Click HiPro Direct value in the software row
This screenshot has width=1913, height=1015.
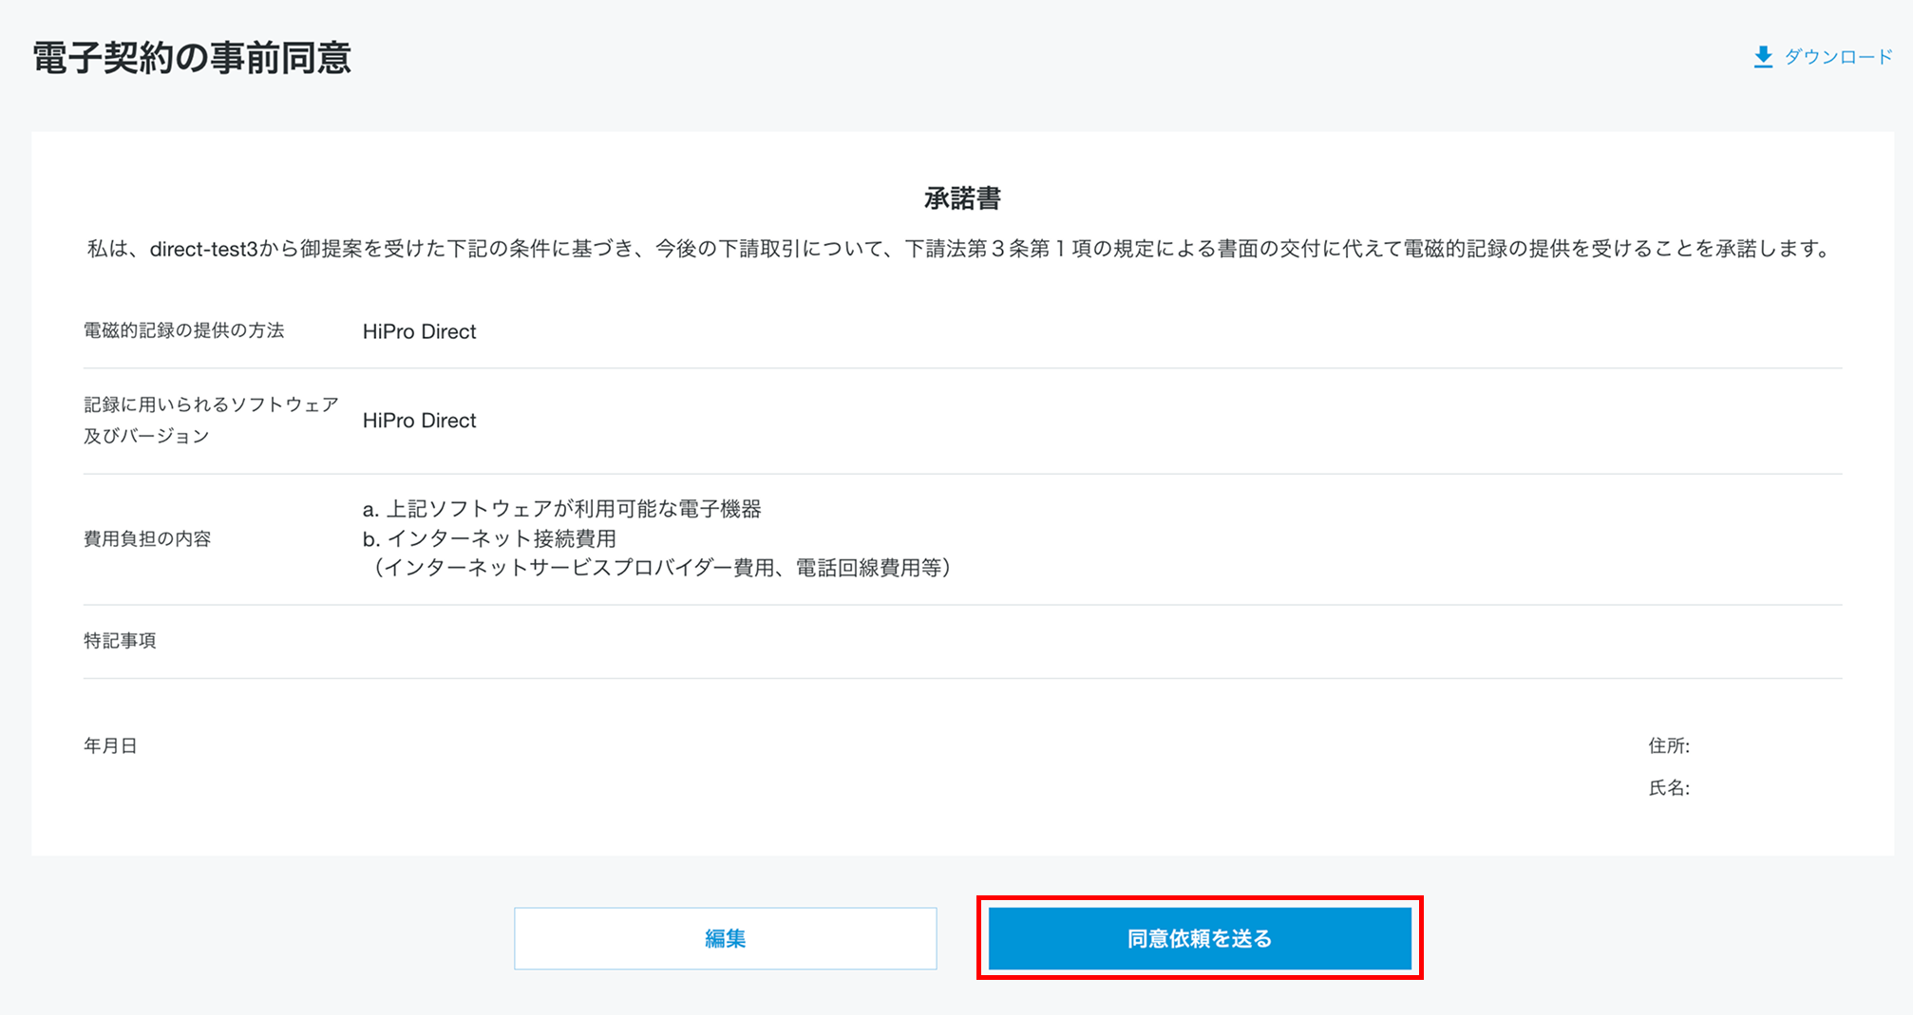[x=419, y=421]
